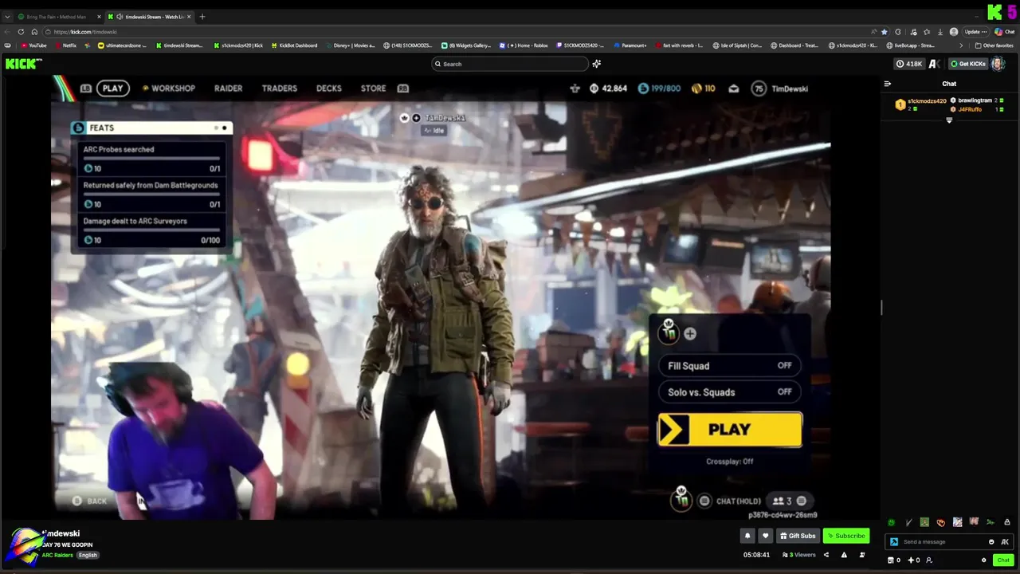
Task: Click the ARC Probes searched feat
Action: pyautogui.click(x=151, y=159)
